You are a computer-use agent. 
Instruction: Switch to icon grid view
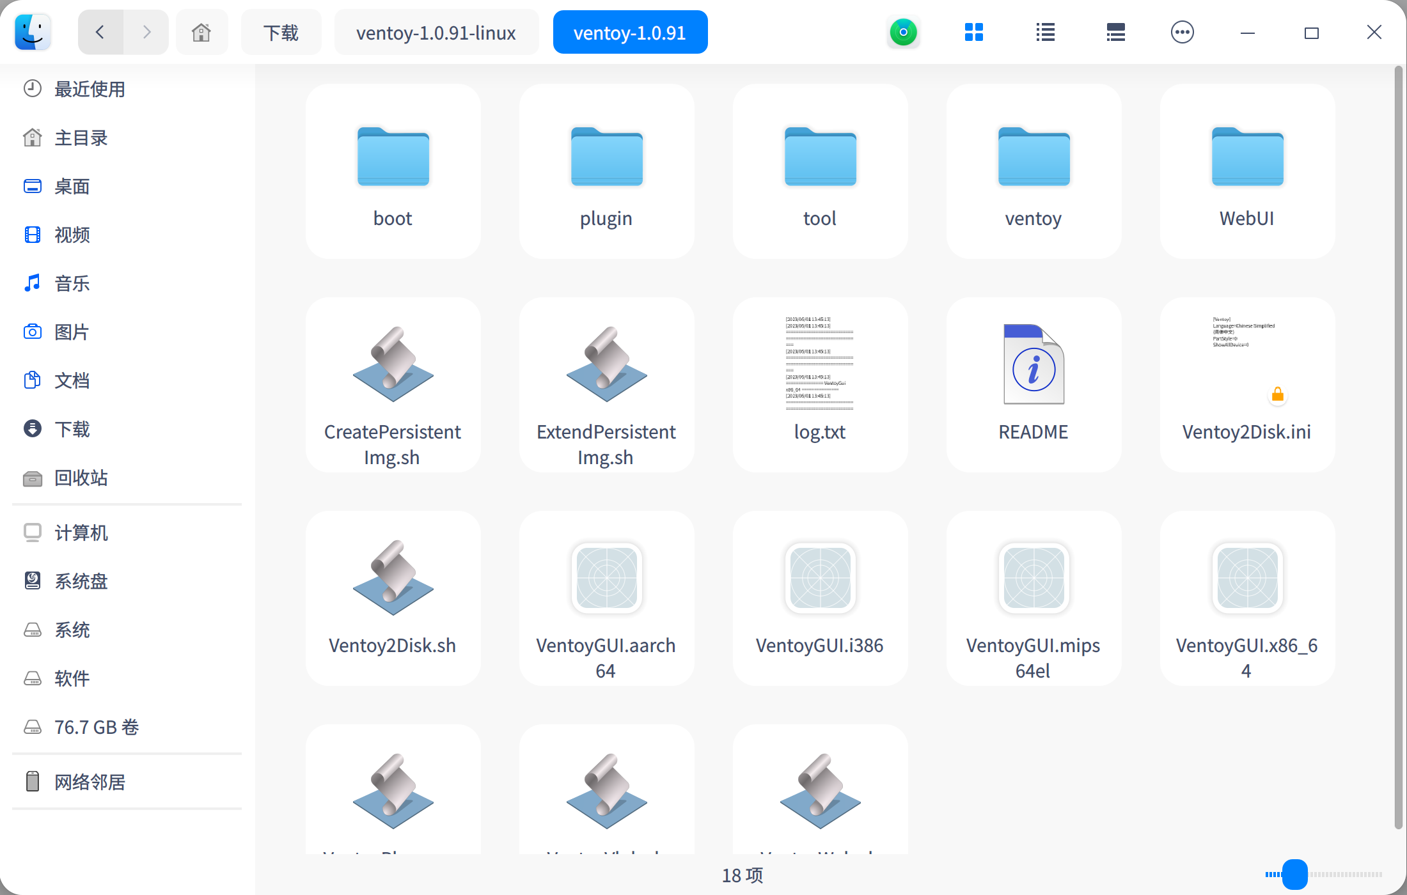(x=973, y=32)
